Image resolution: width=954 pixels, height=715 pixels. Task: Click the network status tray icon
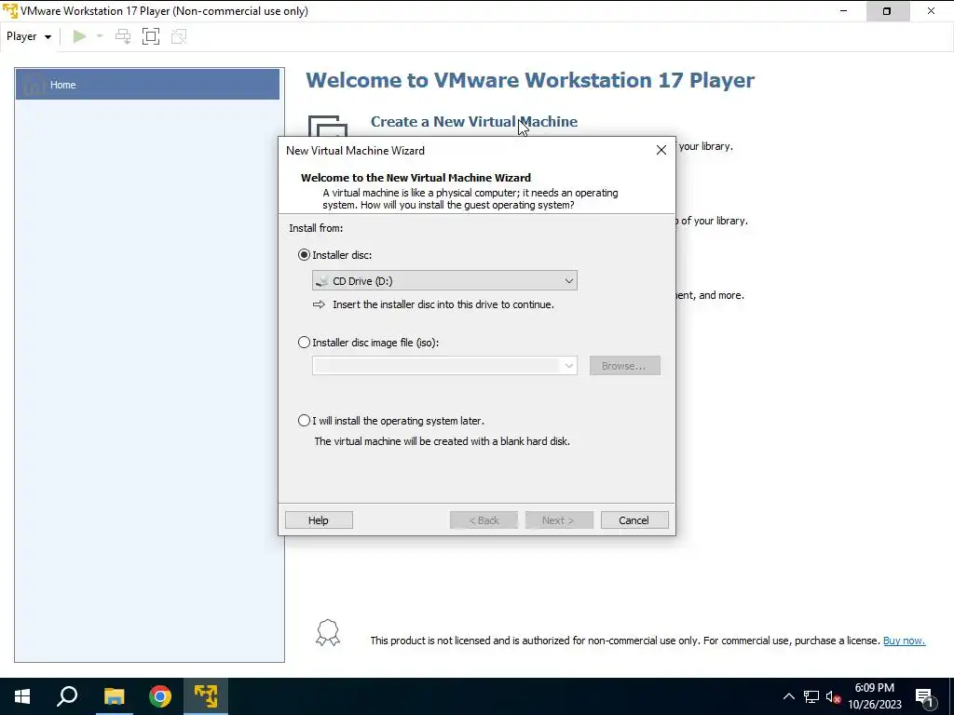click(811, 696)
